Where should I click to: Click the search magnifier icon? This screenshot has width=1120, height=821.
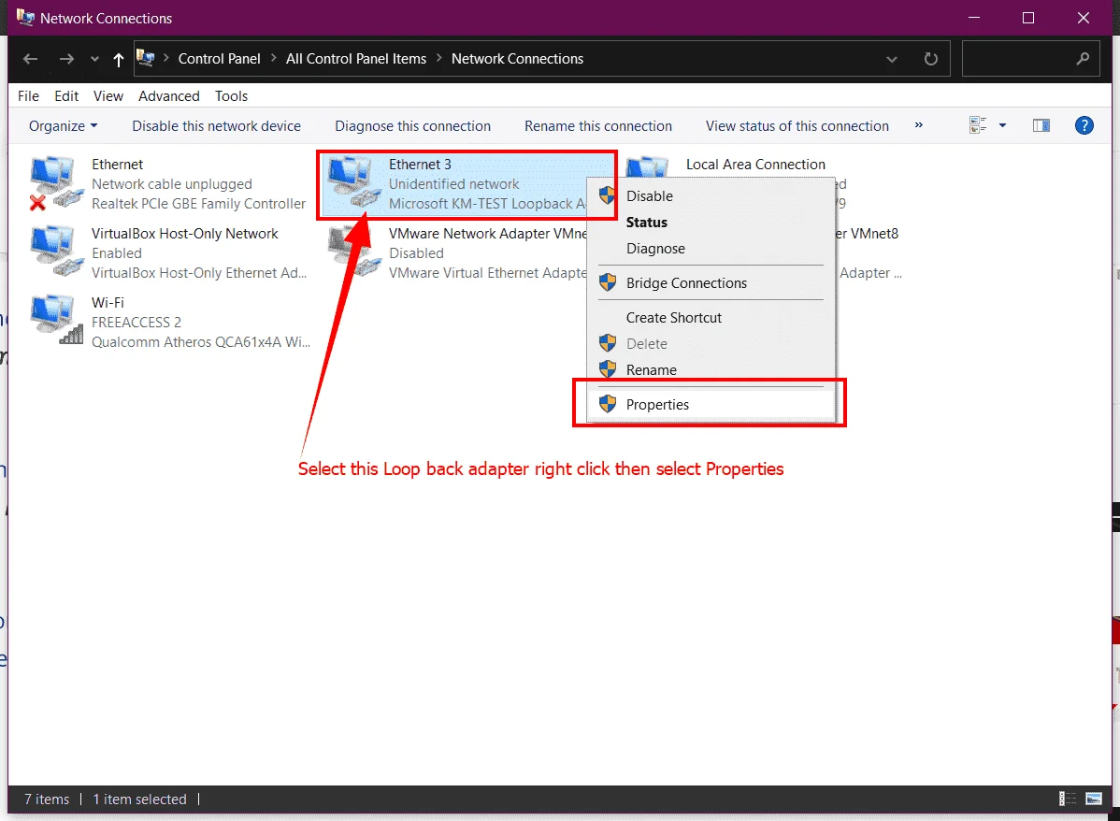coord(1083,59)
